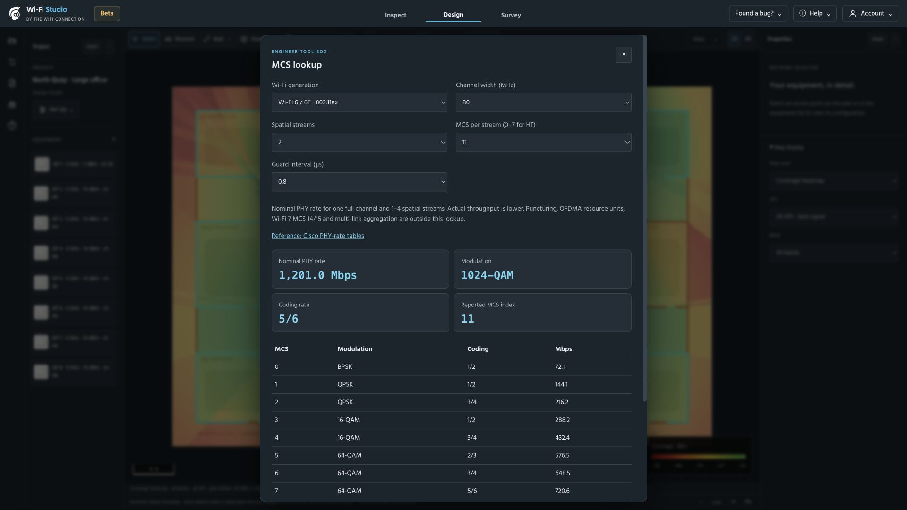Click the 432.4 Mbps table cell
The height and width of the screenshot is (510, 907).
pyautogui.click(x=562, y=438)
